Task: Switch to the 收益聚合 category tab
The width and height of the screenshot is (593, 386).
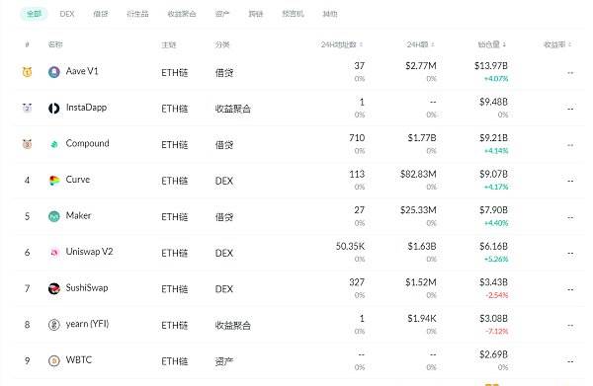Action: click(182, 14)
